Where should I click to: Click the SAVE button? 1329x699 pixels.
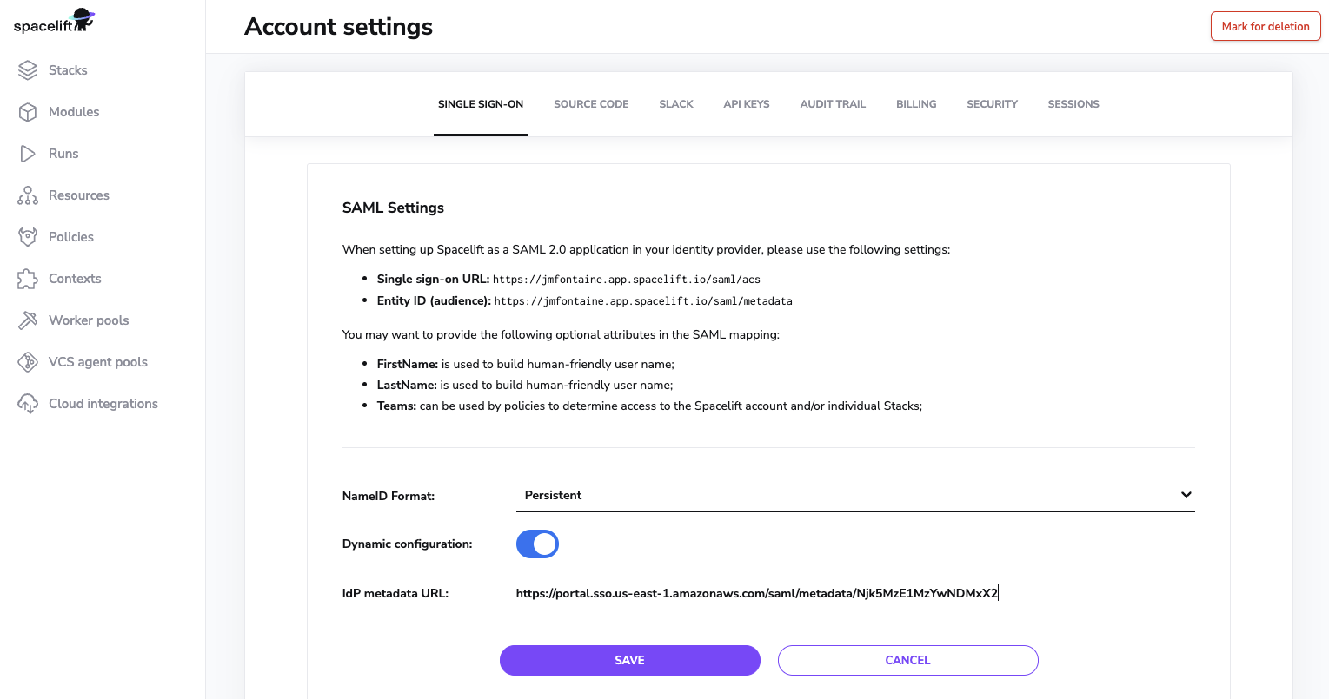point(629,660)
